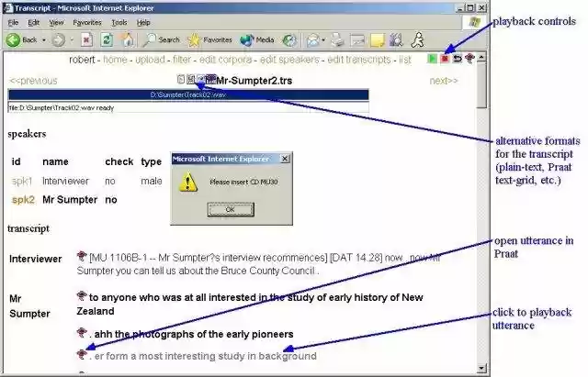Open the Tools menu
This screenshot has width=588, height=377.
pyautogui.click(x=119, y=22)
